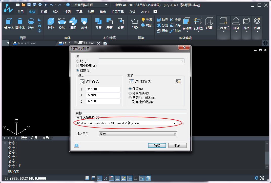The height and width of the screenshot is (183, 271).
Task: Choose the 转换为块 option
Action: (130, 93)
